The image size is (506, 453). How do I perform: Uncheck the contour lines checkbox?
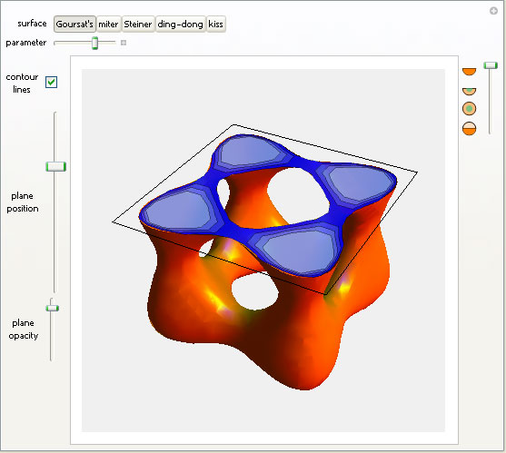51,82
